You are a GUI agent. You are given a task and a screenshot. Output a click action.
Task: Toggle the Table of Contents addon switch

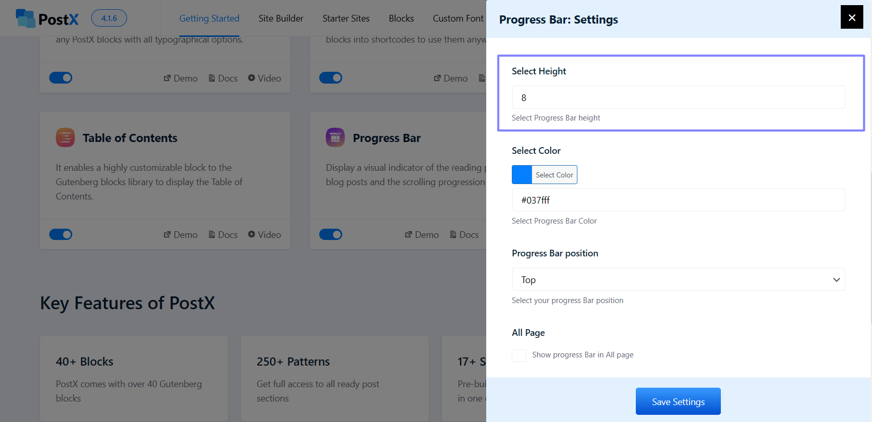click(x=60, y=234)
